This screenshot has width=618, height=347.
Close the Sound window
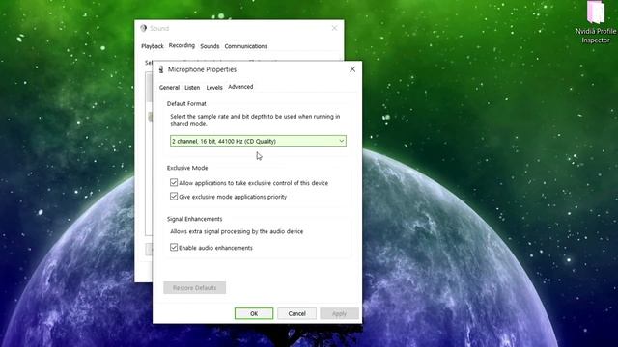coord(334,28)
